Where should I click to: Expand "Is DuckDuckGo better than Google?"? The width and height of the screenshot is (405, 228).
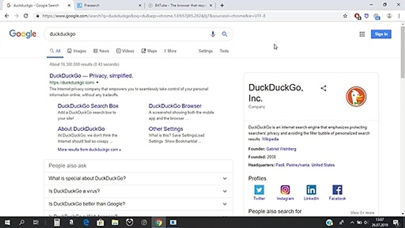click(139, 204)
